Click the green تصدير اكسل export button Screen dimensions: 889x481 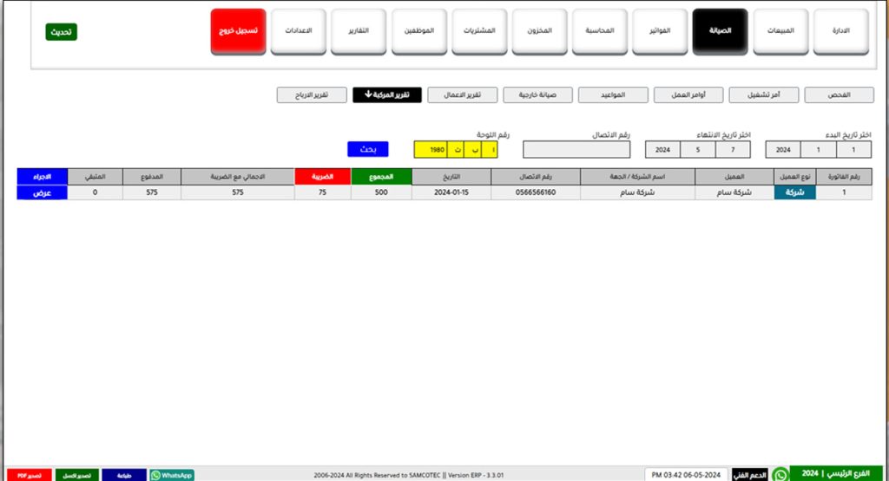pos(77,475)
